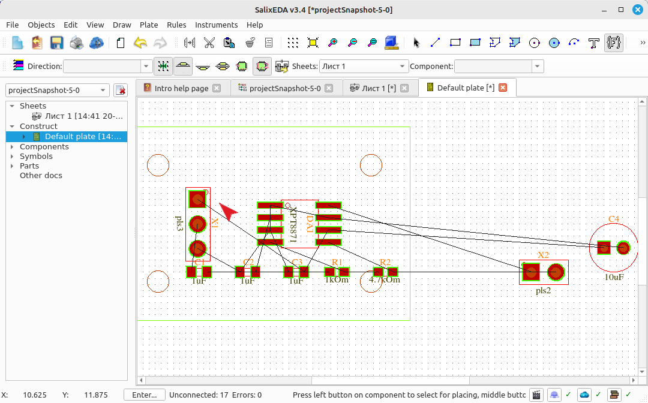Click the open/import file icon with yellow arrow
The width and height of the screenshot is (648, 403).
click(x=37, y=43)
